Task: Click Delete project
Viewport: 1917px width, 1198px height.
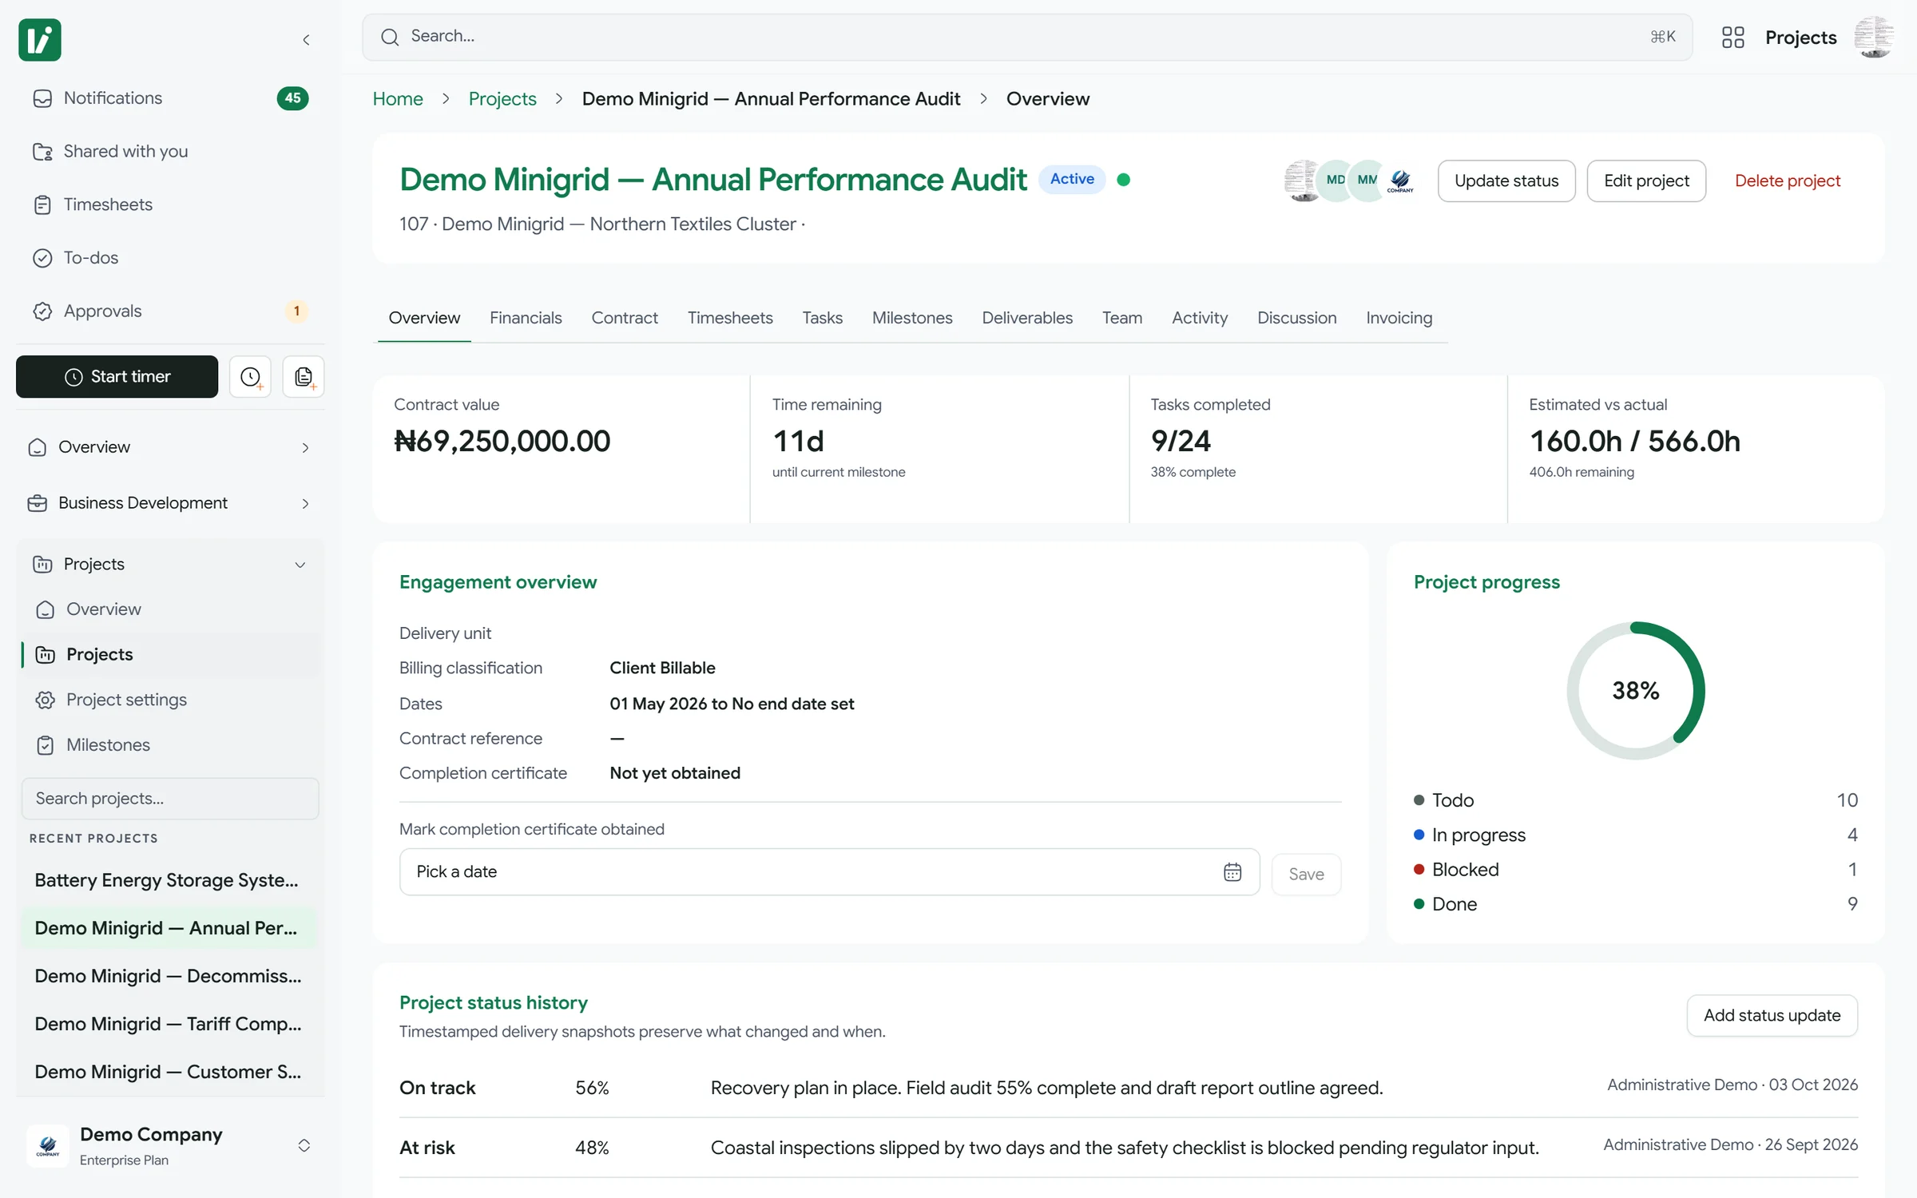Action: pos(1788,180)
